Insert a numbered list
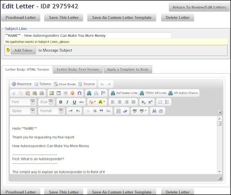This screenshot has width=231, height=195. click(x=160, y=102)
